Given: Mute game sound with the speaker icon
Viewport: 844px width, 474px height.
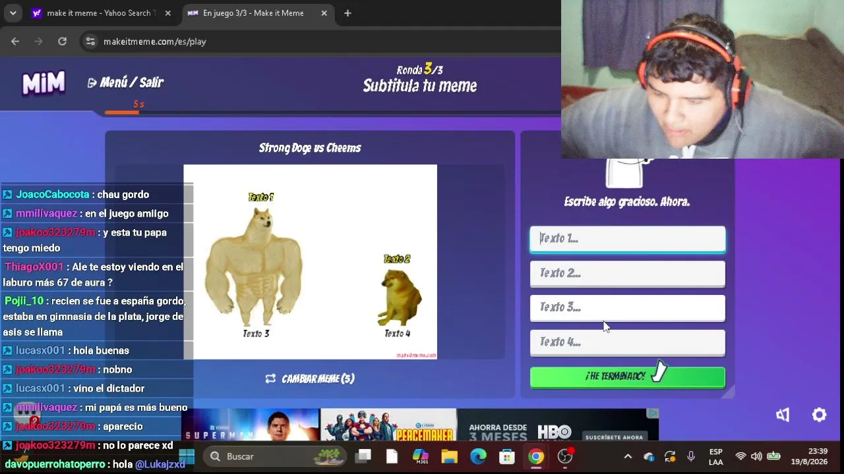Looking at the screenshot, I should tap(783, 415).
